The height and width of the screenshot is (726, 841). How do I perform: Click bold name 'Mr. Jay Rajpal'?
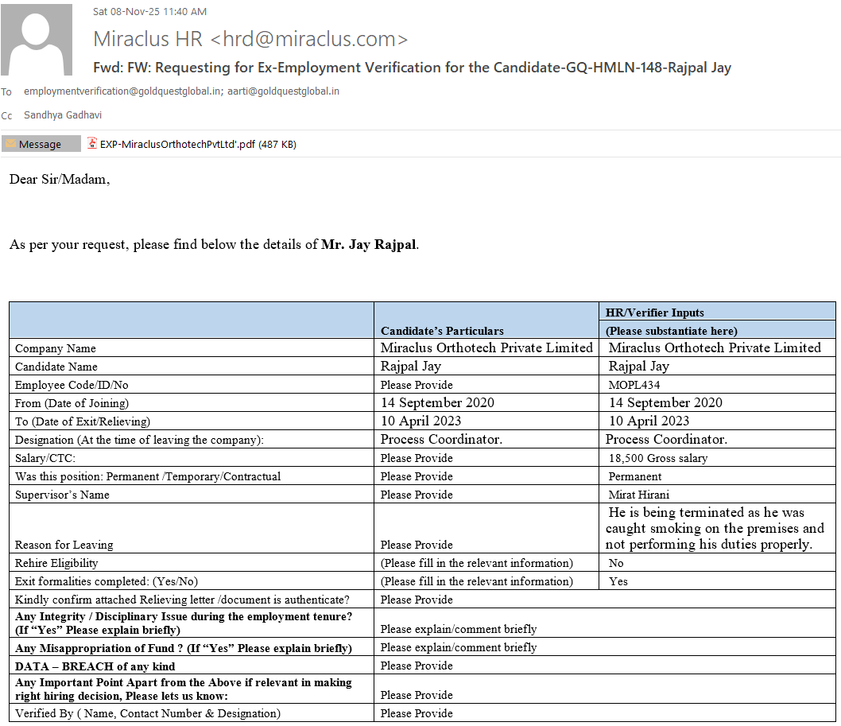point(369,245)
